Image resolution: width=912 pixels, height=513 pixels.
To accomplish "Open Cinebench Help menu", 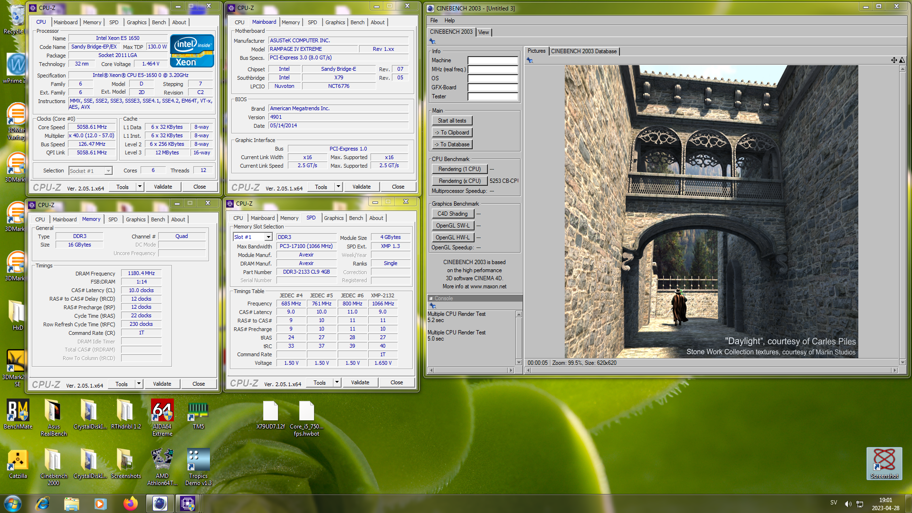I will pyautogui.click(x=449, y=20).
